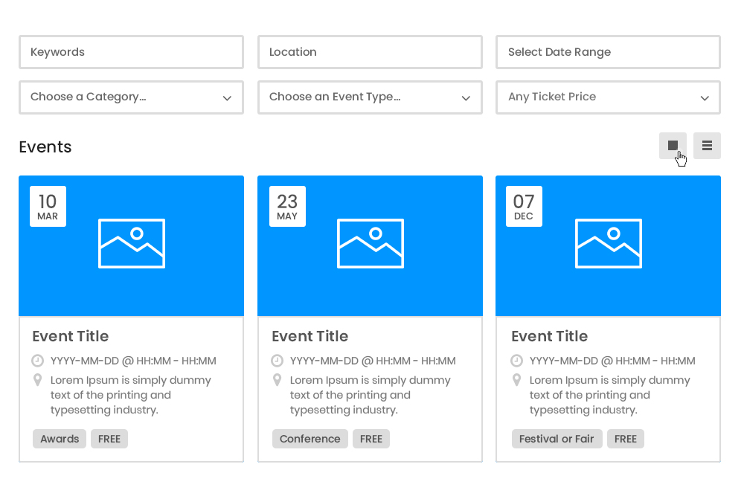Expand the Choose an Event Type dropdown
The image size is (744, 496).
click(370, 97)
